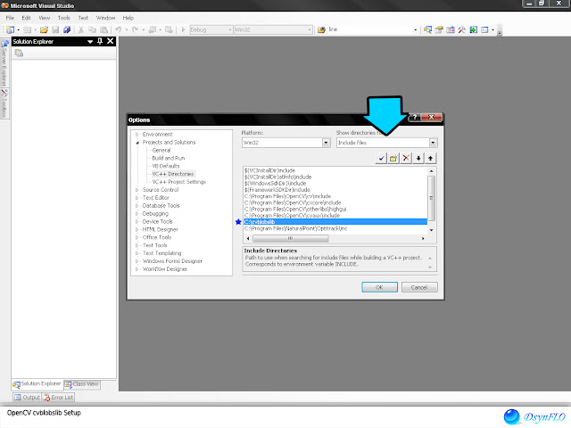Image resolution: width=571 pixels, height=428 pixels.
Task: Move selected directory up with arrow icon
Action: click(x=431, y=159)
